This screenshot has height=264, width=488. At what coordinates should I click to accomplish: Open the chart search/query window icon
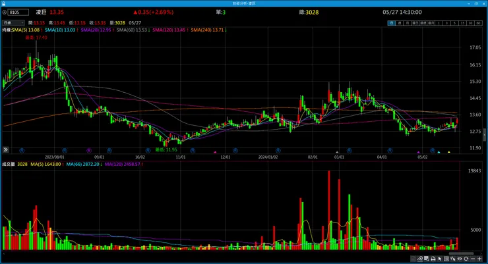(x=427, y=259)
